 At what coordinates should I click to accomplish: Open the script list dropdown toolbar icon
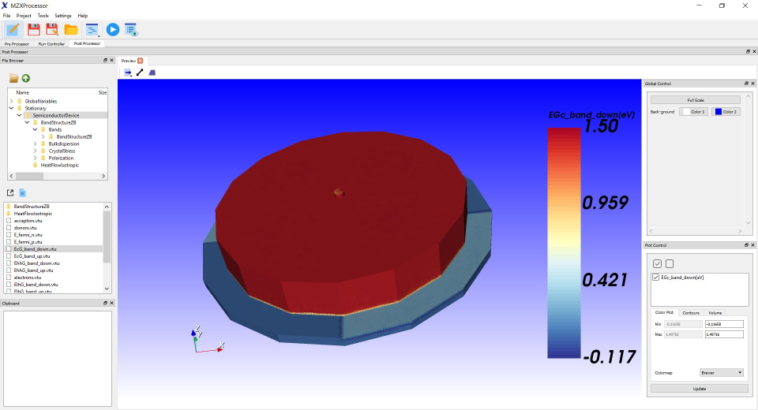tap(92, 30)
